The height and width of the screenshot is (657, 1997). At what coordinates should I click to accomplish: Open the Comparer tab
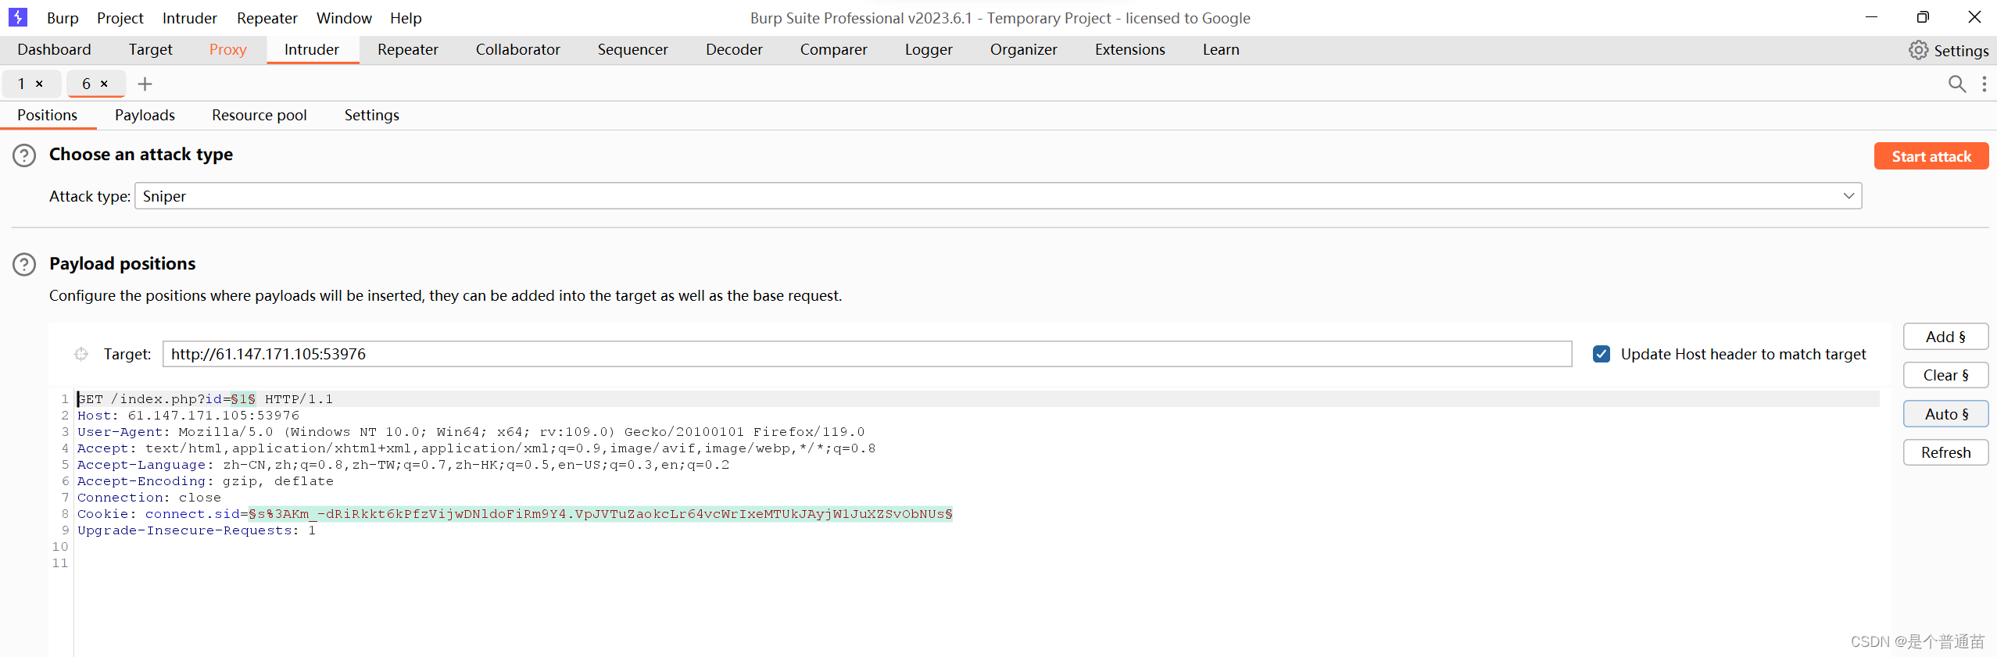pos(833,49)
